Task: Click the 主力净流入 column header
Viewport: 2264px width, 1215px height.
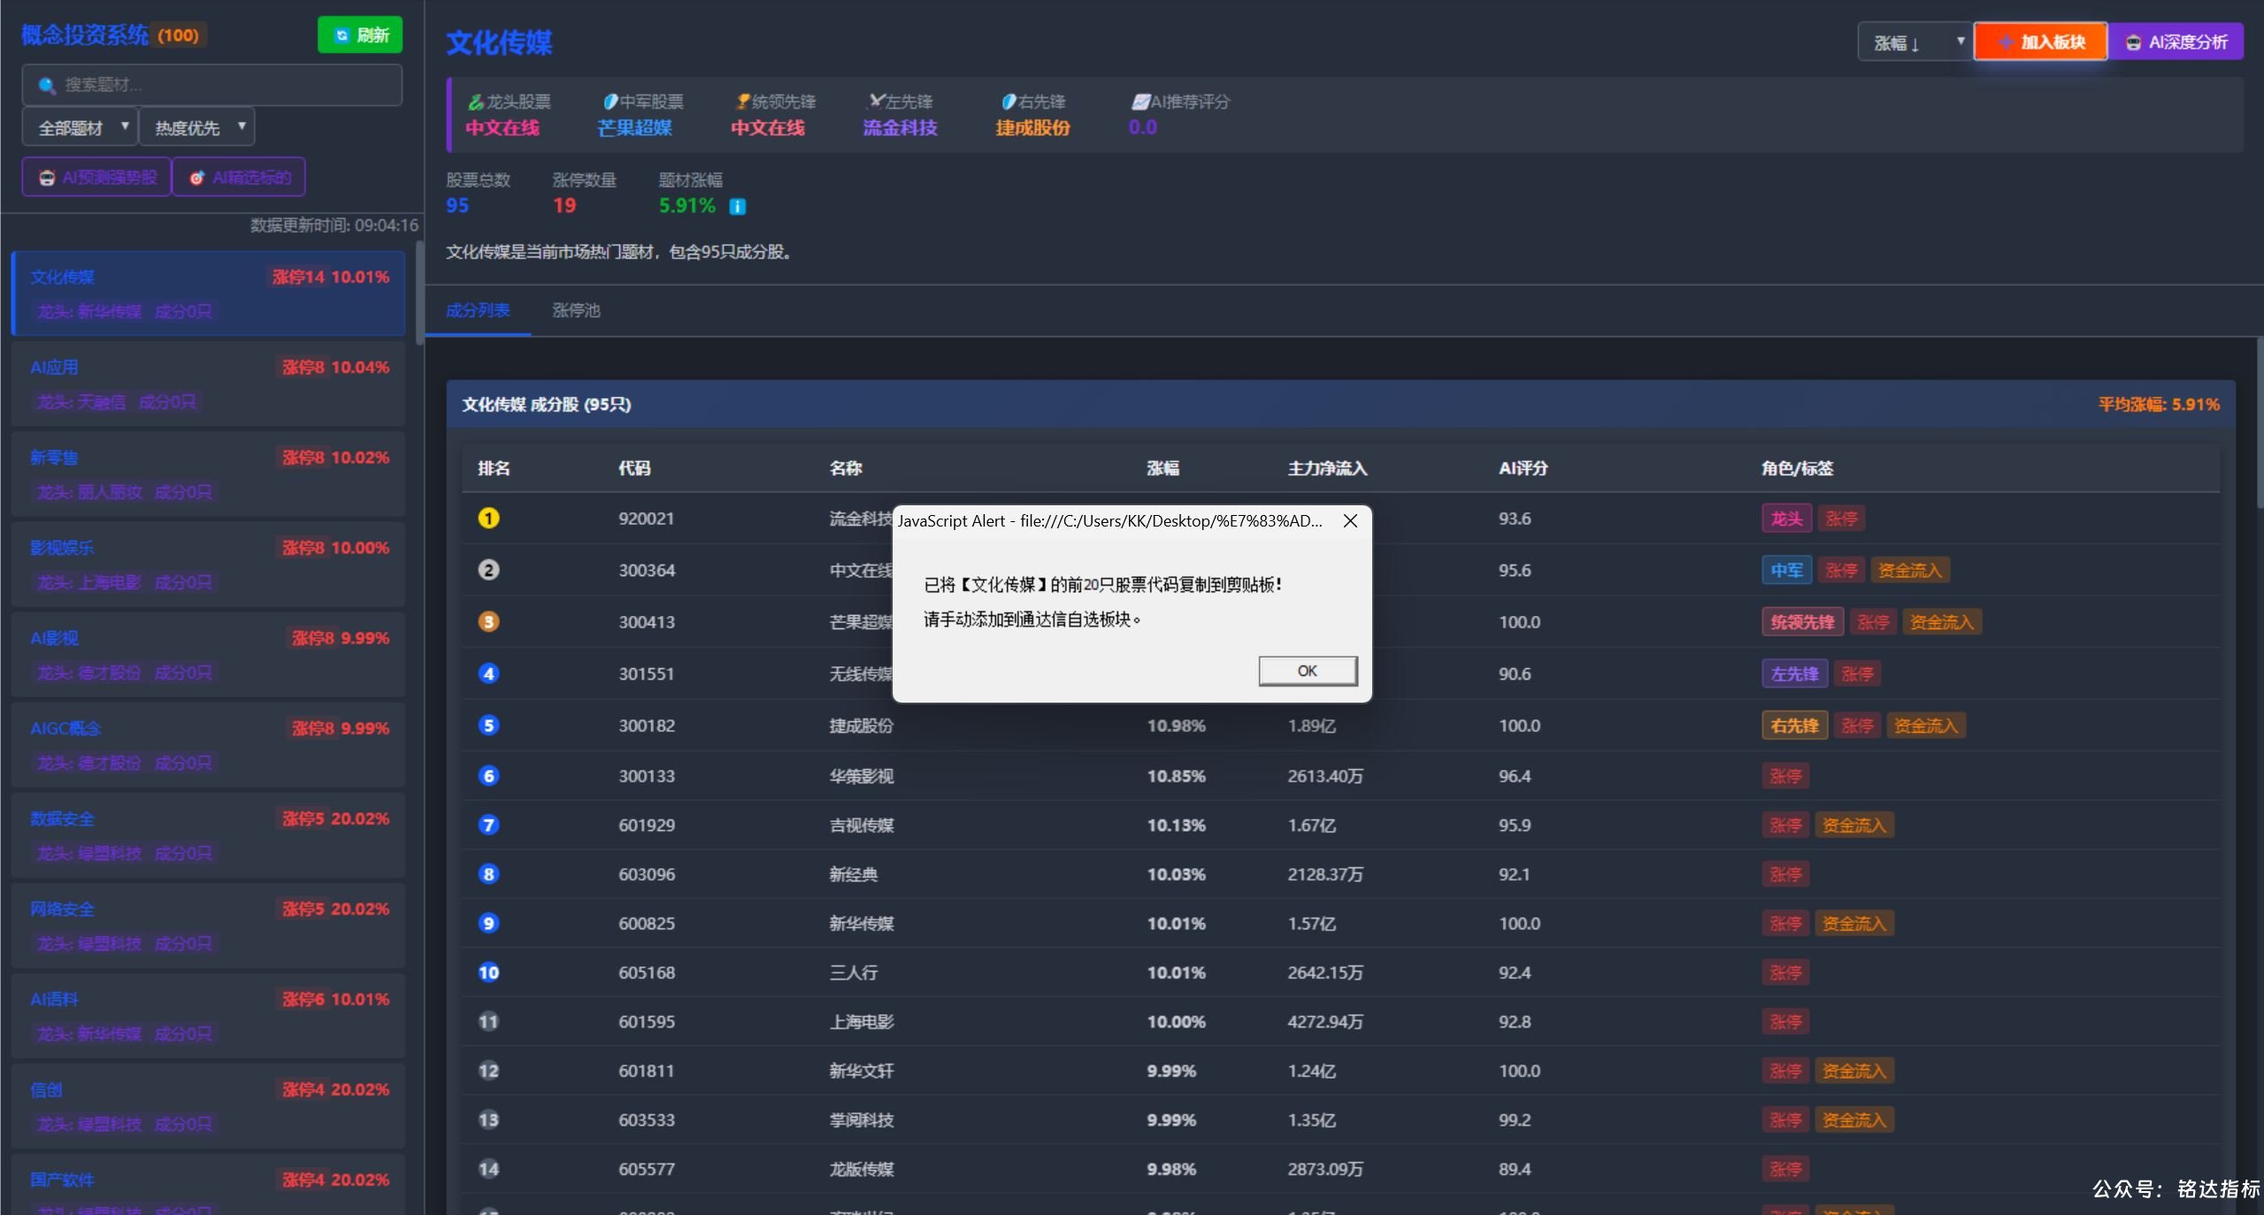Action: coord(1327,468)
